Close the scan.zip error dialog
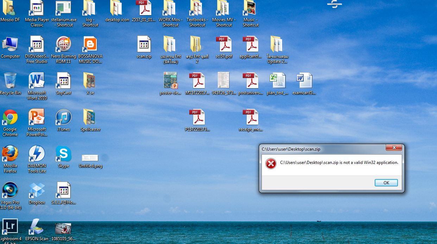The image size is (437, 244). click(x=394, y=147)
